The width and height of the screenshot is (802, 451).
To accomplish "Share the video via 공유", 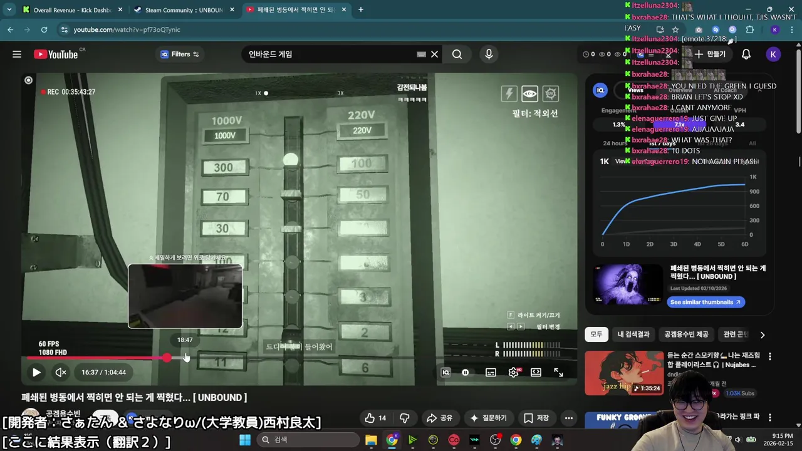I will 439,418.
